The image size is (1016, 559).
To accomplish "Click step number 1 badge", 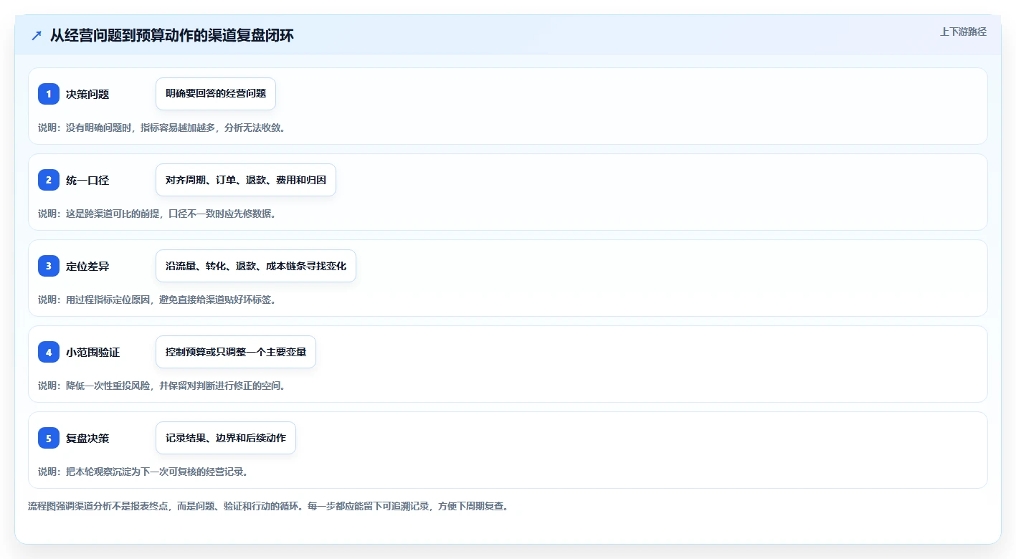I will coord(49,94).
